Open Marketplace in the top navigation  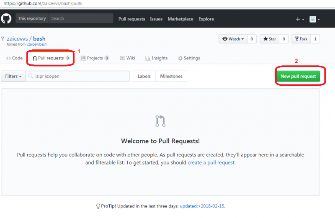coord(180,19)
